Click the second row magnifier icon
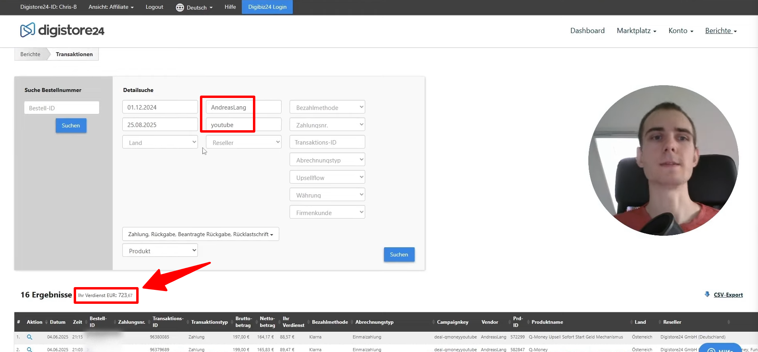The width and height of the screenshot is (758, 352). [29, 349]
